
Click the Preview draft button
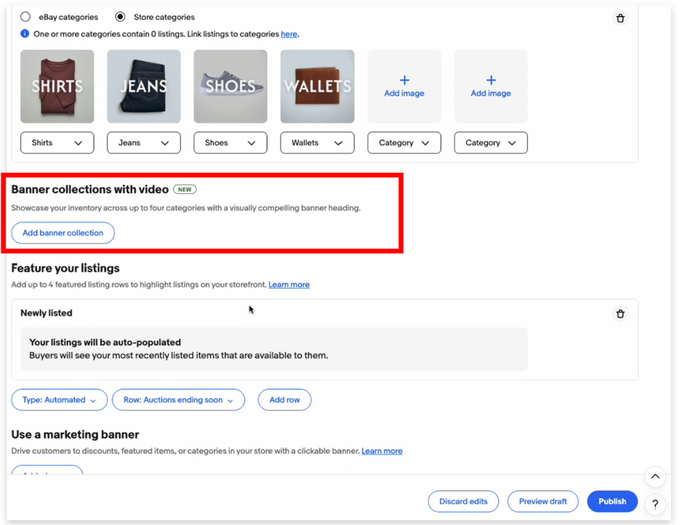click(x=543, y=502)
